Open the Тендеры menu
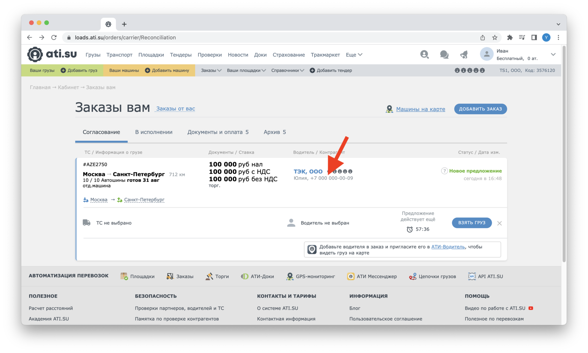This screenshot has height=353, width=588. (x=181, y=55)
